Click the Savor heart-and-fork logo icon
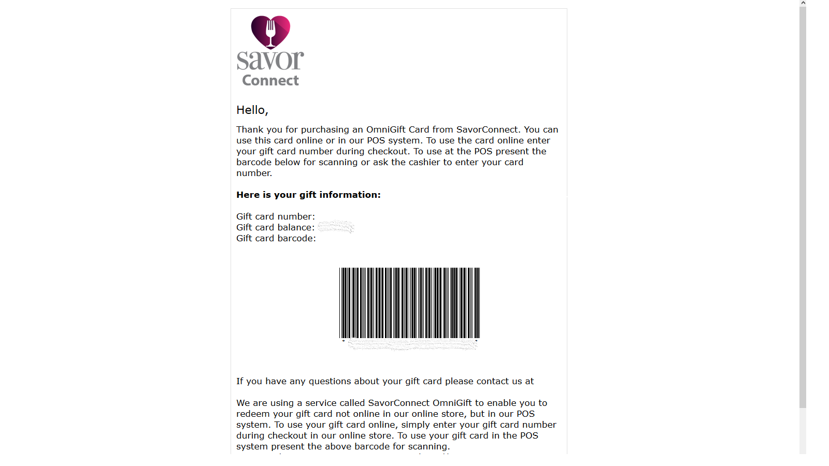829x466 pixels. click(x=270, y=32)
